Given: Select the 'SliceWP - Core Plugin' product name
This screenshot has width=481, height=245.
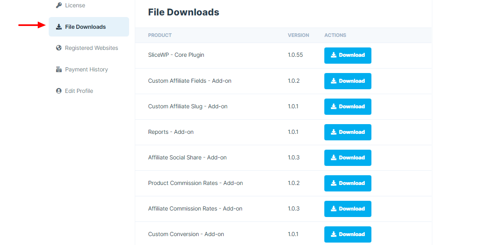Looking at the screenshot, I should tap(176, 55).
